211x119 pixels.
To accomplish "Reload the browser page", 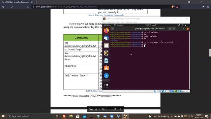I will click(12, 7).
